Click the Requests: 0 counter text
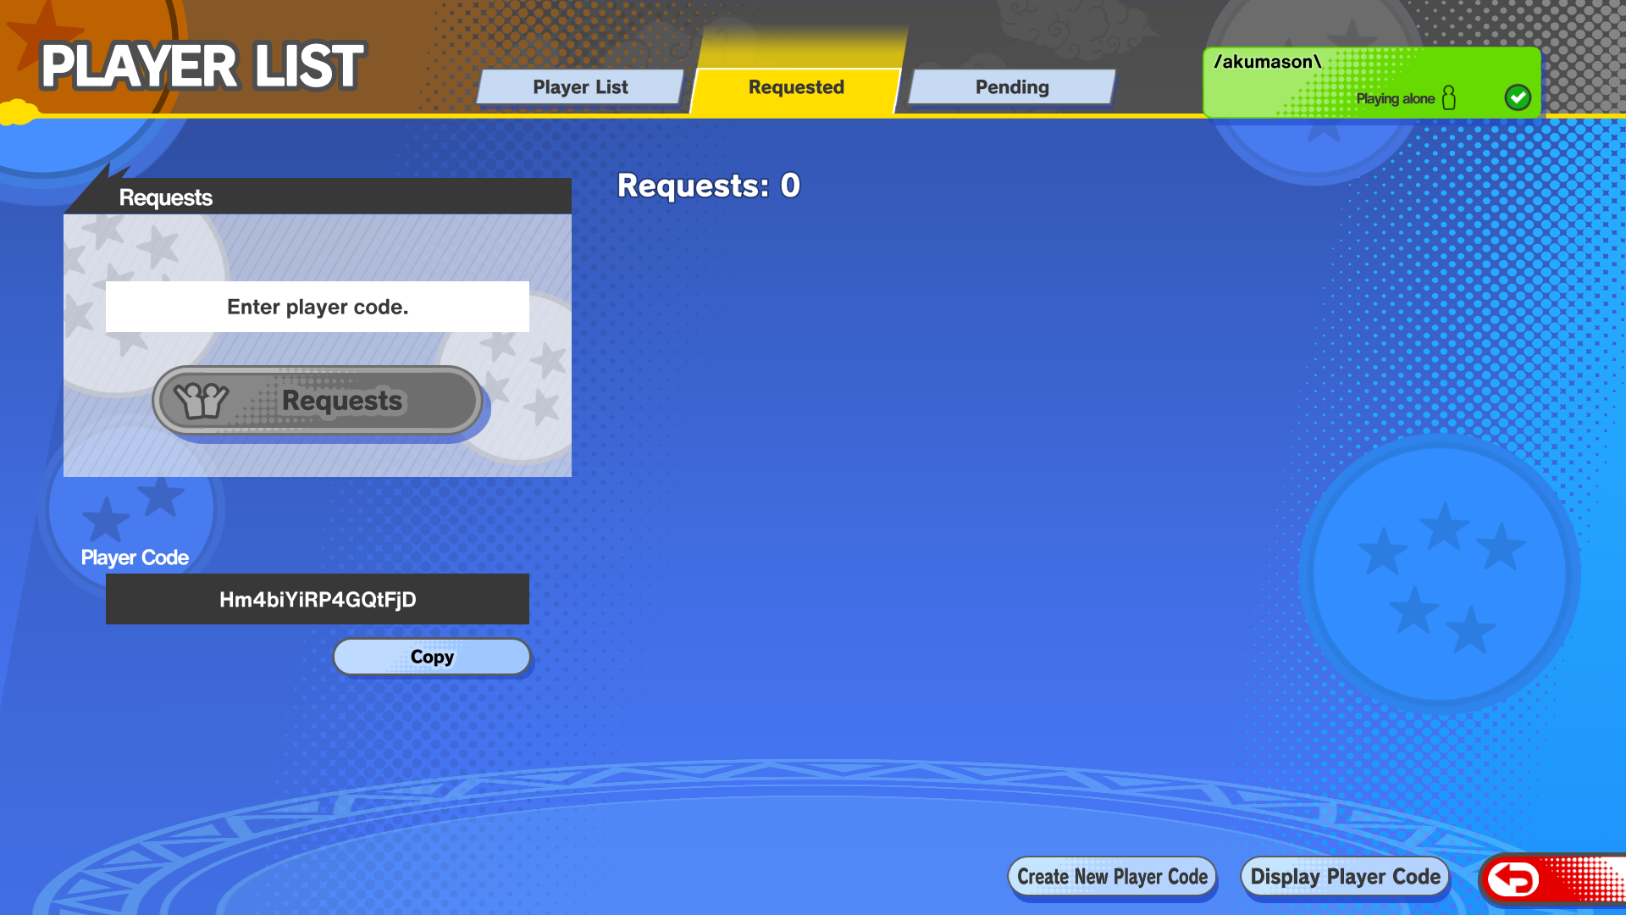This screenshot has width=1626, height=915. 709,186
